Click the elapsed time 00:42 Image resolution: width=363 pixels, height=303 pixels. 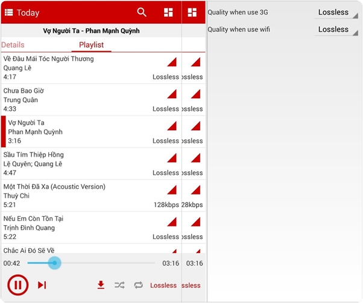coord(11,263)
